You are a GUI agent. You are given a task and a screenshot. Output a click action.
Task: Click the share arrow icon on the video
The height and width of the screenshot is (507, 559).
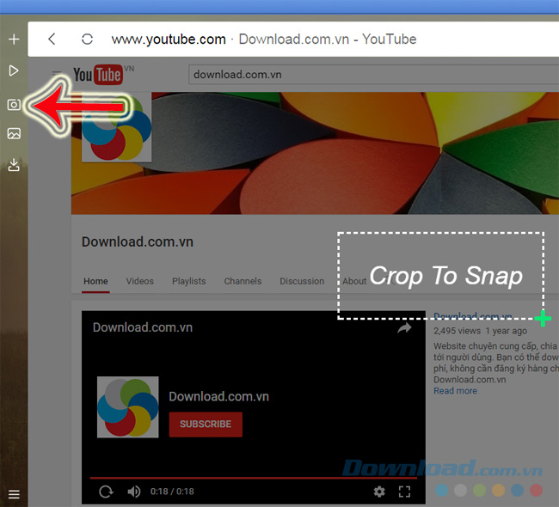click(x=404, y=327)
